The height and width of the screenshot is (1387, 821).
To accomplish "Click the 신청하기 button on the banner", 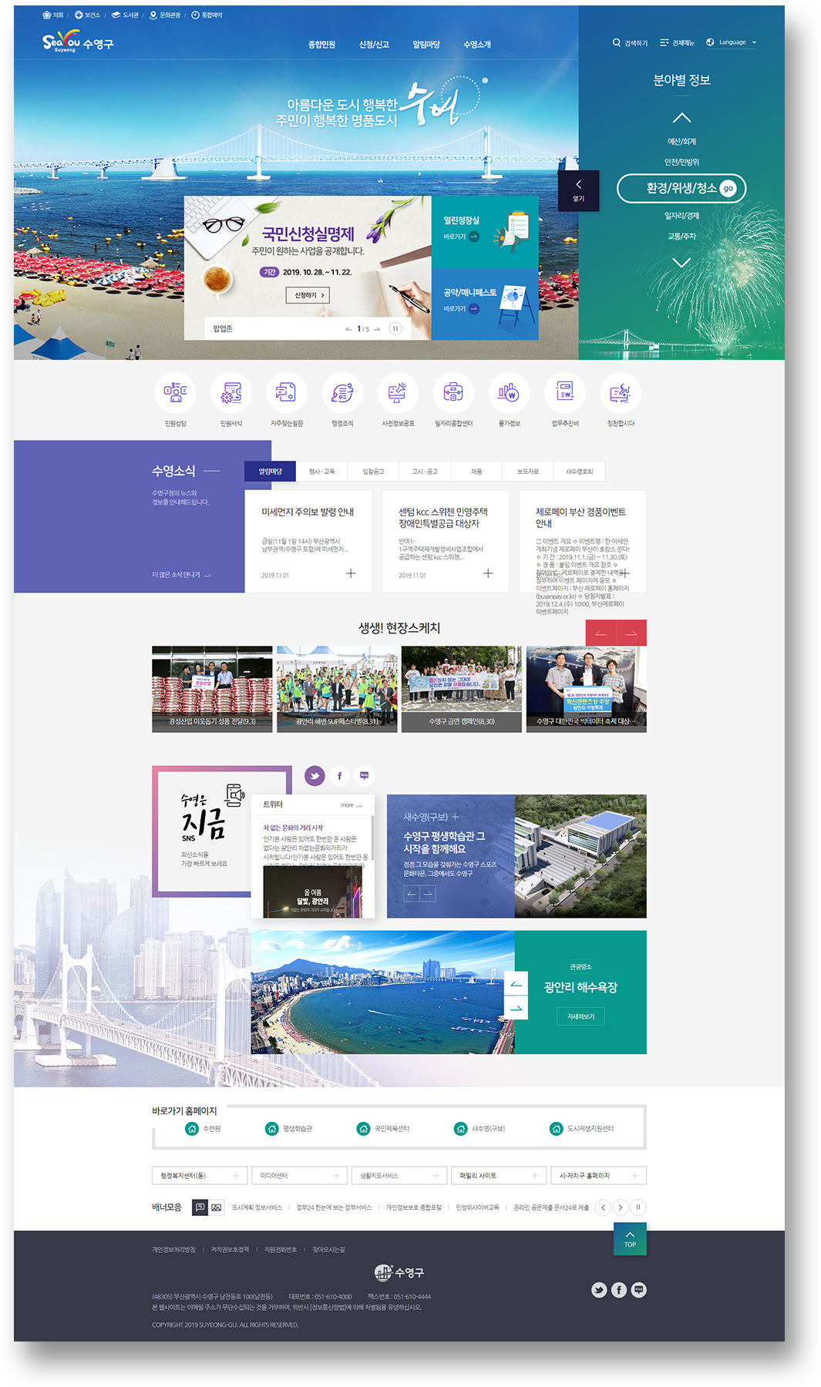I will pos(309,295).
